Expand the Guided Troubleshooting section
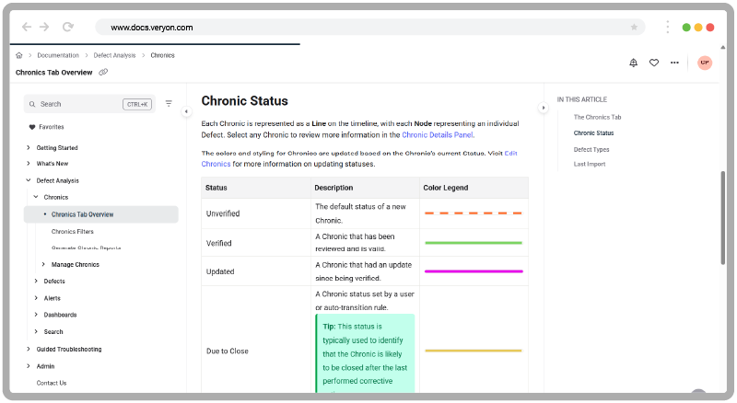Image resolution: width=737 pixels, height=403 pixels. (x=29, y=349)
